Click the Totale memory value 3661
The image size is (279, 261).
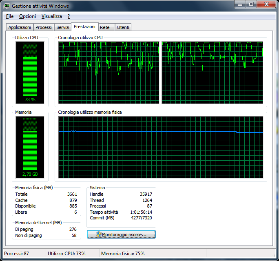click(x=72, y=194)
